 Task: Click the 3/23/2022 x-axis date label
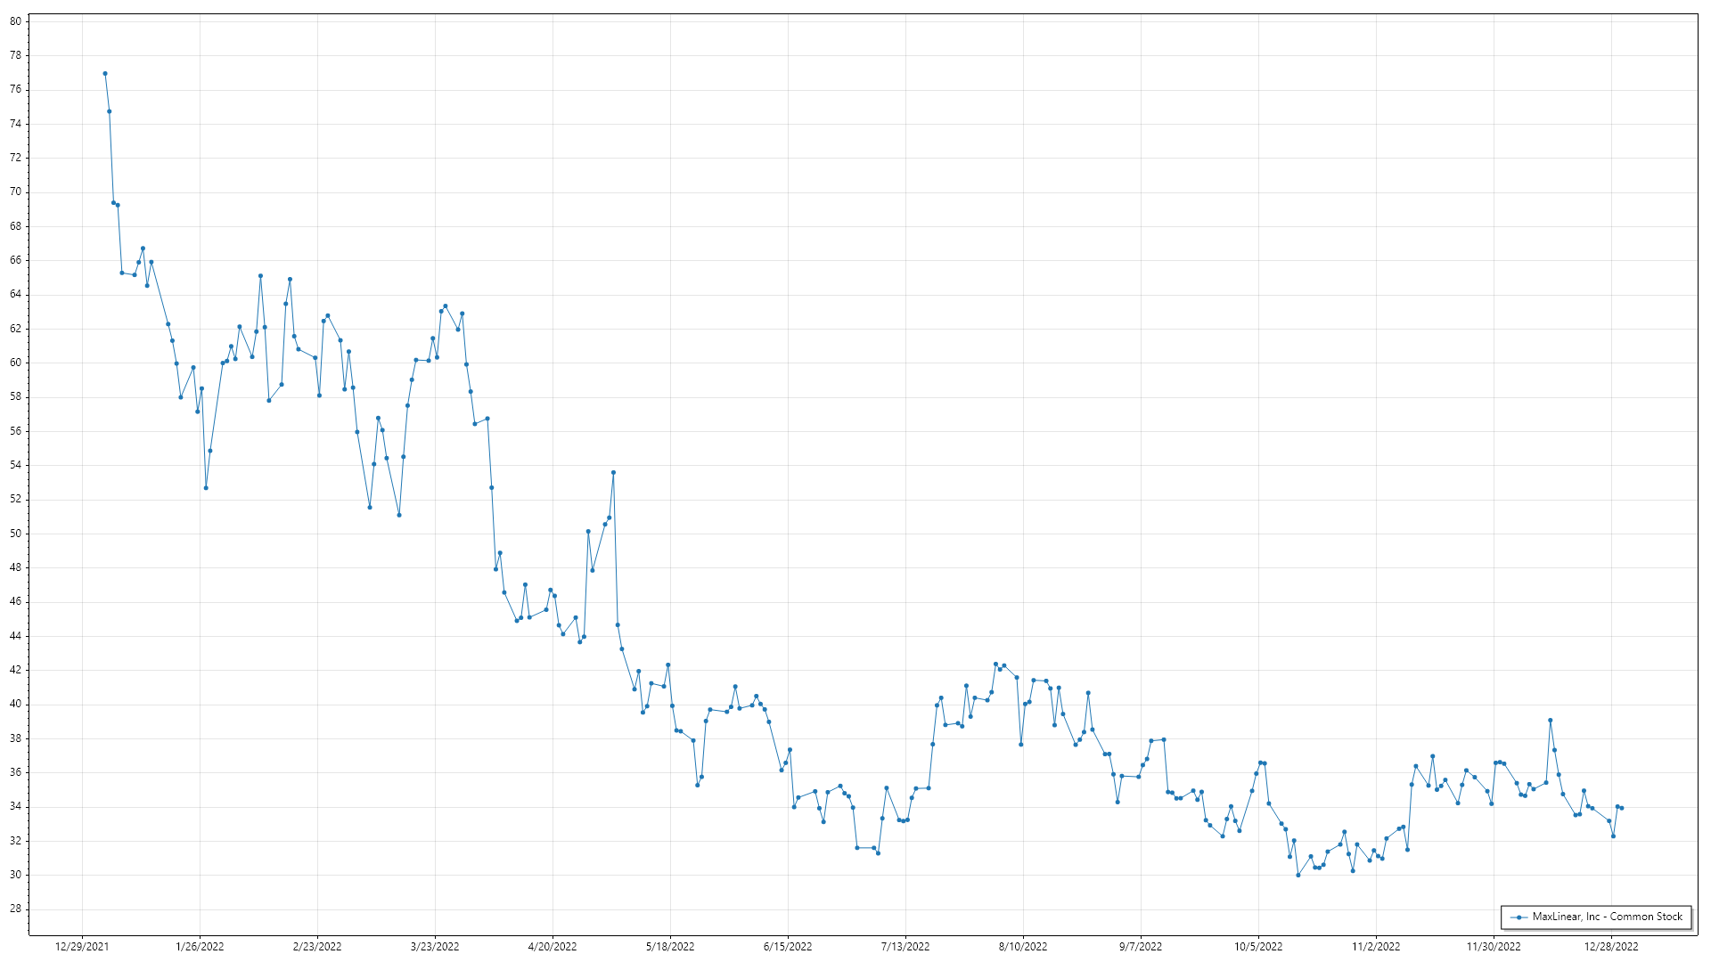(435, 946)
